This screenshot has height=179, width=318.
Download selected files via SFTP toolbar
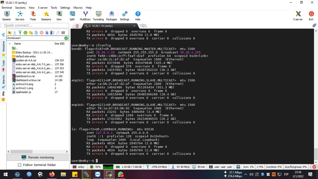coord(15,33)
